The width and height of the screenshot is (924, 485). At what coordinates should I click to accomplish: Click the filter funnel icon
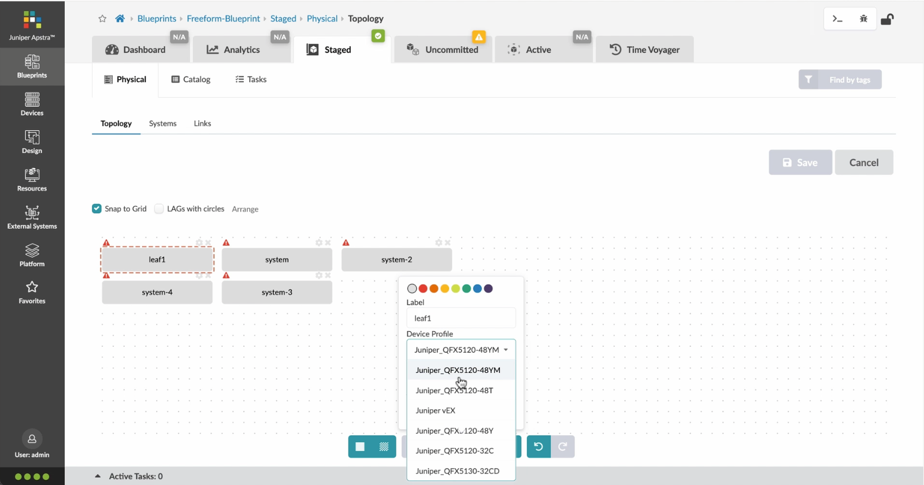point(808,79)
